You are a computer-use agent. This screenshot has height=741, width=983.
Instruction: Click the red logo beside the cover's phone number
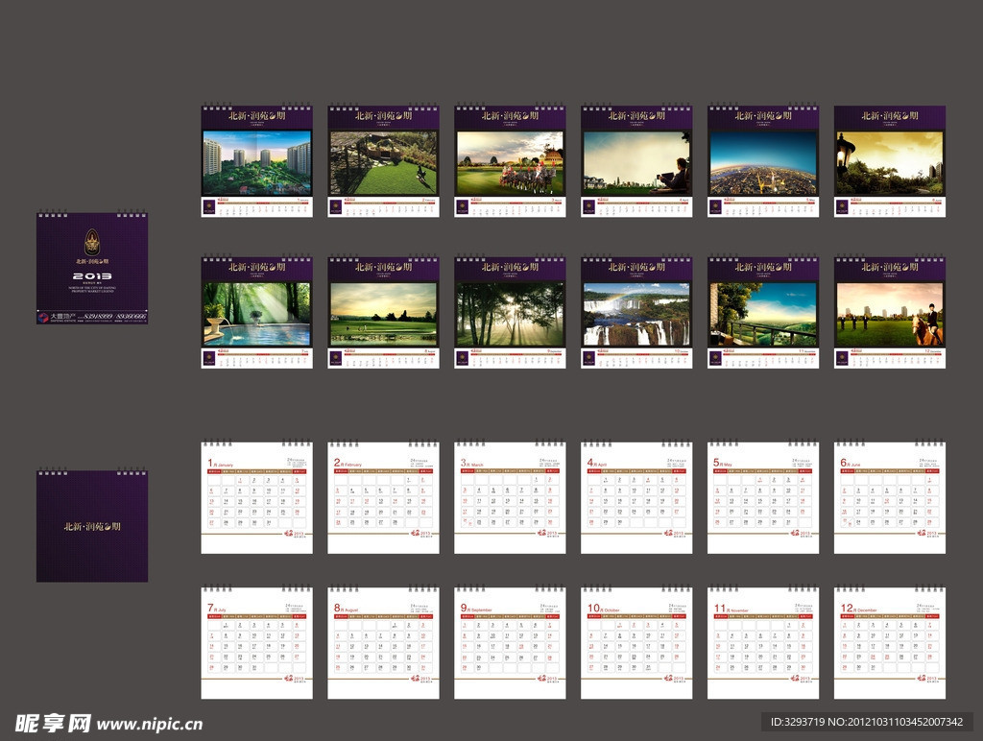(x=43, y=316)
